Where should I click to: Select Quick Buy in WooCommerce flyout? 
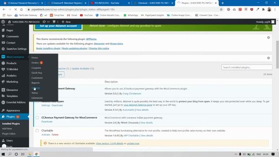coord(37,73)
